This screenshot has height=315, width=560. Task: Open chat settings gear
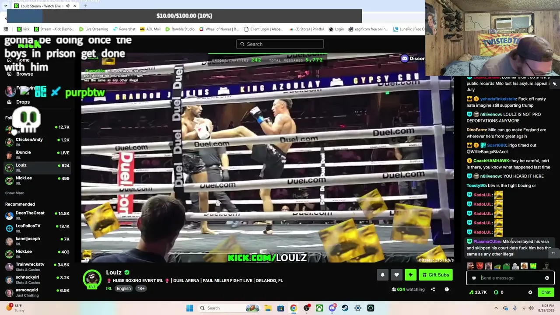point(530,292)
